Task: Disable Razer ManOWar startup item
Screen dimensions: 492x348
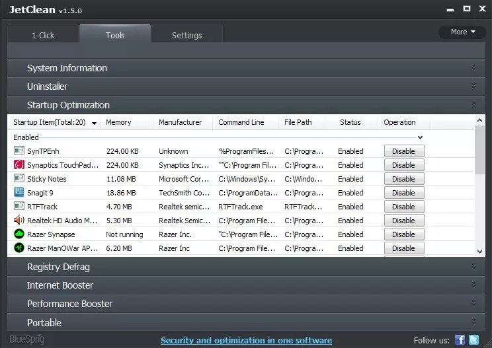Action: [x=404, y=248]
